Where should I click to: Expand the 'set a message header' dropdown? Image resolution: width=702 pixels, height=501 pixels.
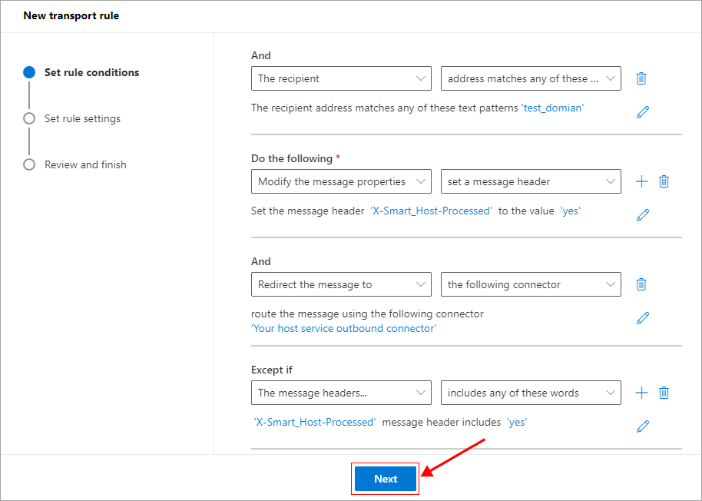pyautogui.click(x=531, y=181)
